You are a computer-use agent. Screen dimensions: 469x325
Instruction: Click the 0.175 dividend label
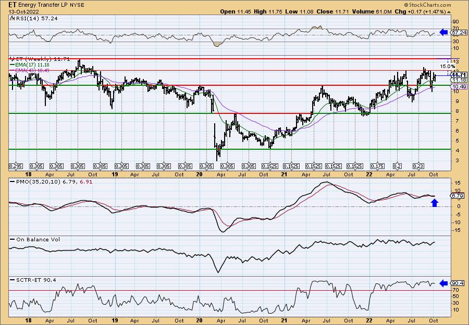point(377,166)
